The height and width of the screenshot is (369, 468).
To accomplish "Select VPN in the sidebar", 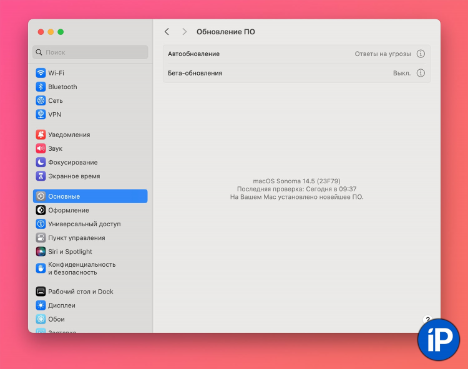I will tap(90, 115).
